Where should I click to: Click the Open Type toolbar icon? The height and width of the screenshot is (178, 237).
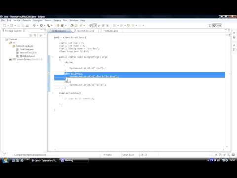point(72,25)
